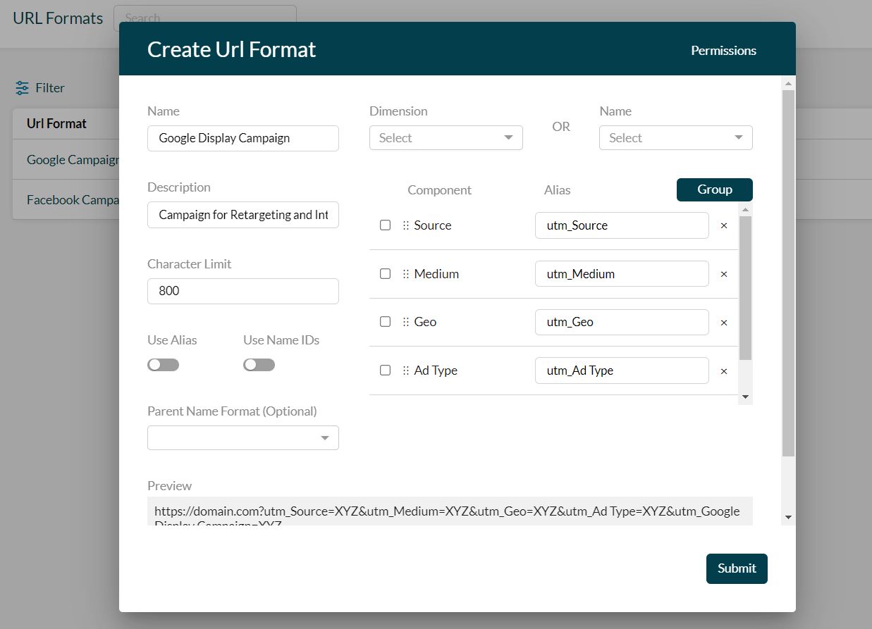Image resolution: width=872 pixels, height=629 pixels.
Task: Open the Filter options via the filter icon
Action: 21,87
